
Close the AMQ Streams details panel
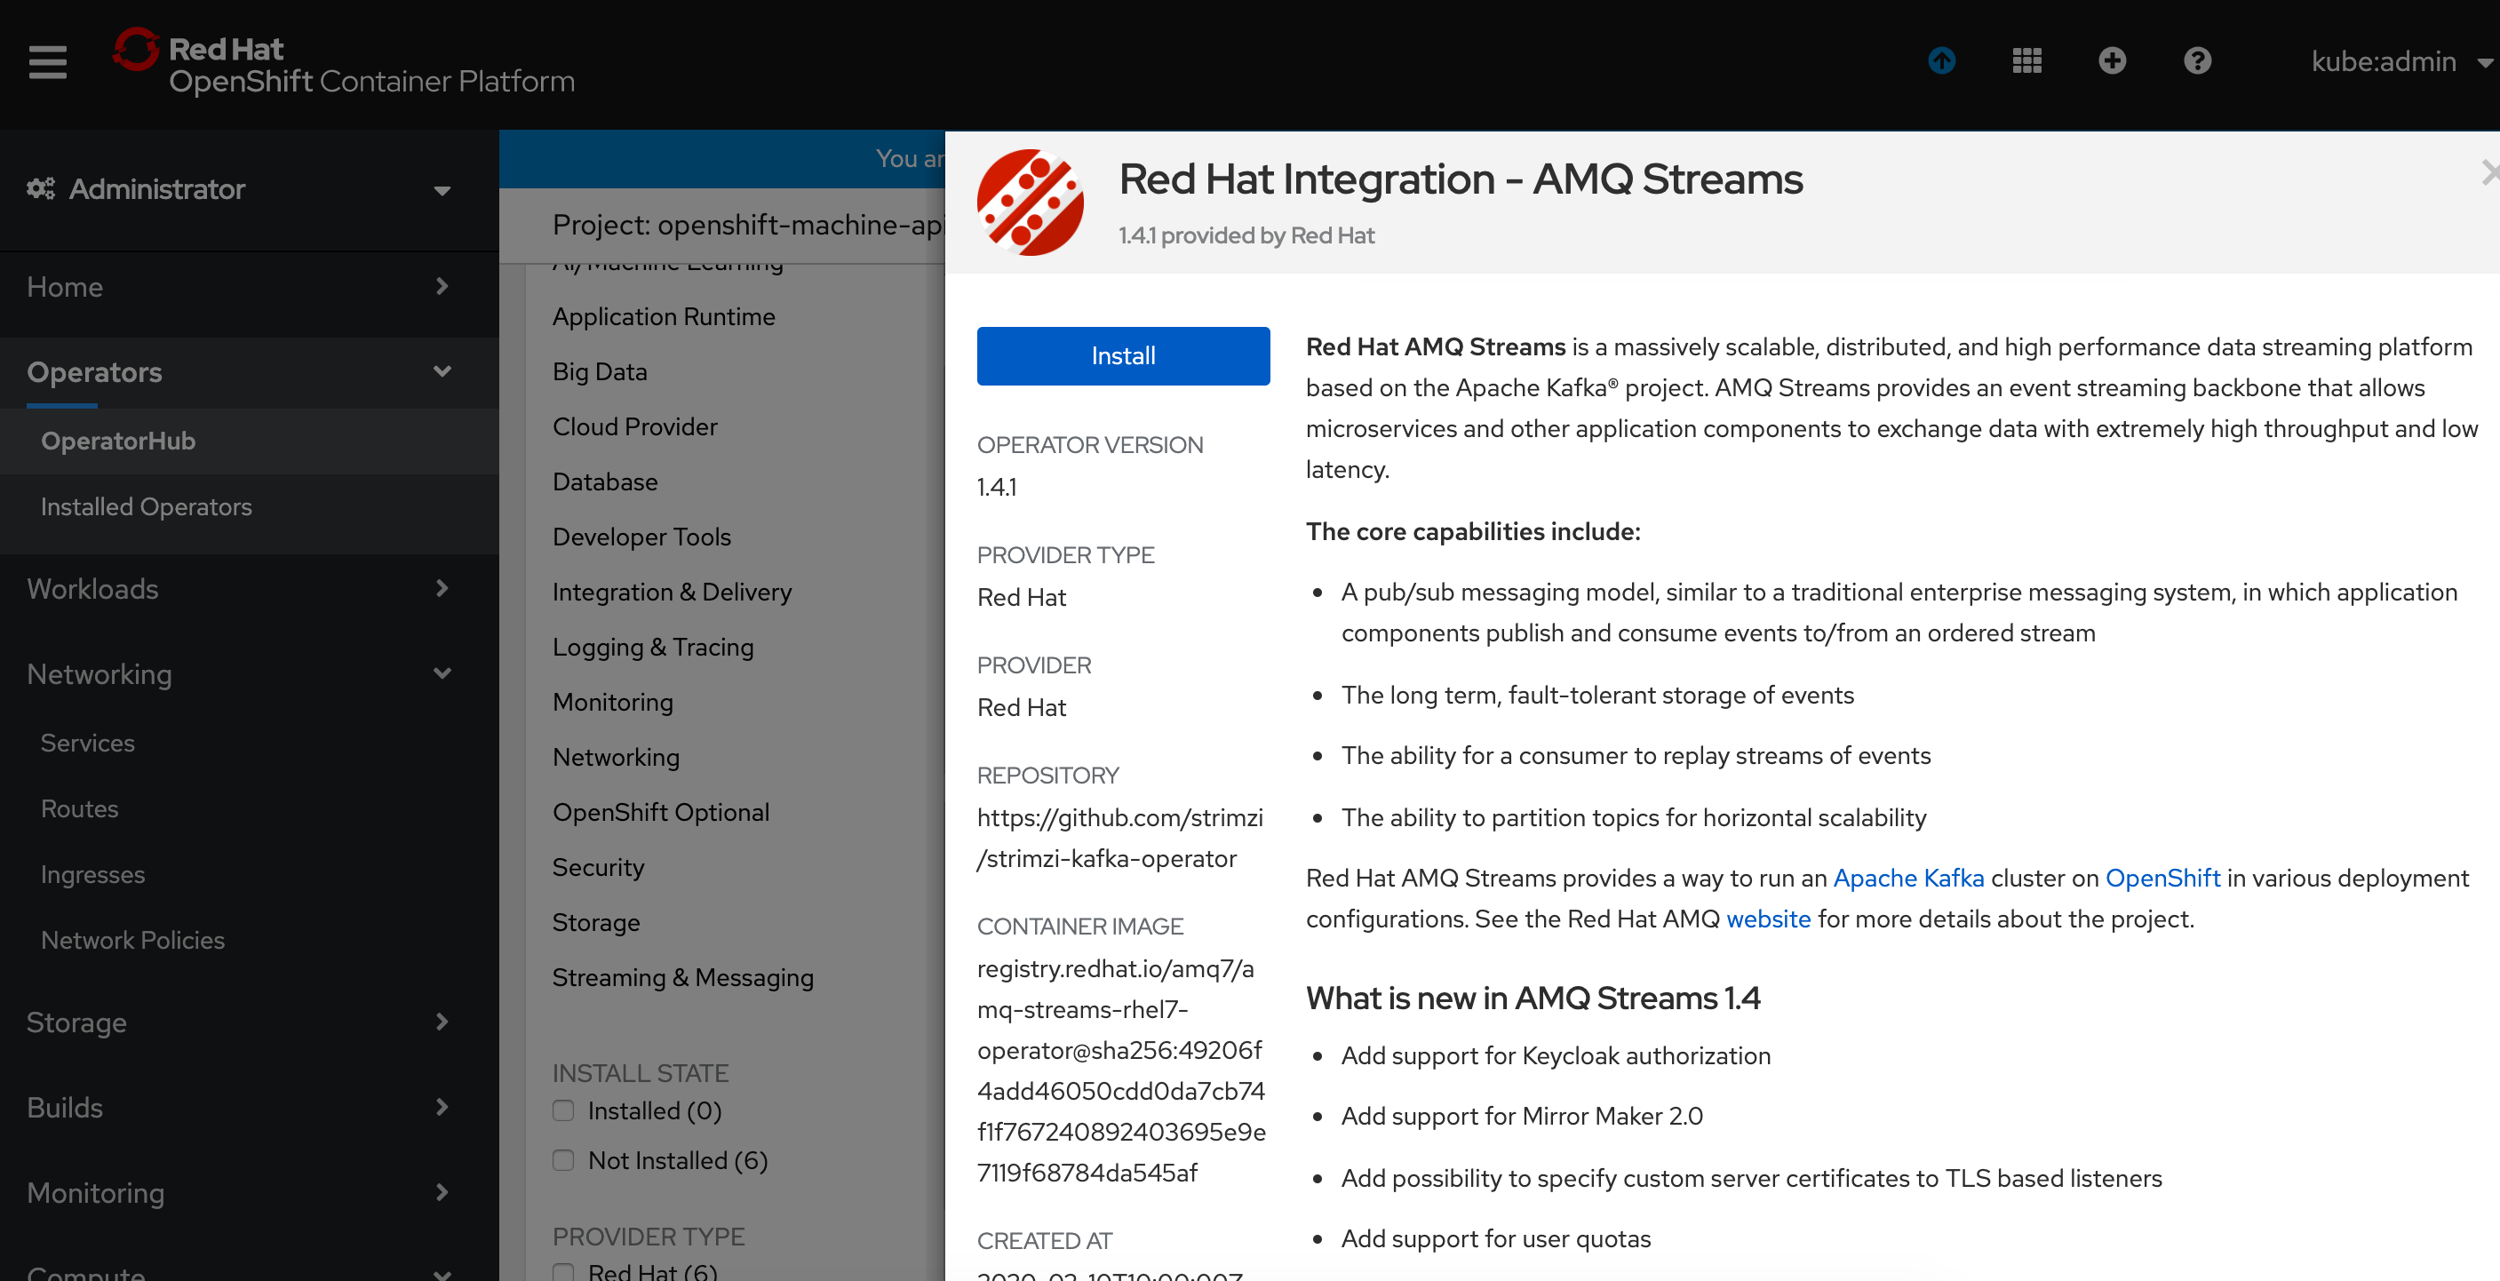(2489, 172)
